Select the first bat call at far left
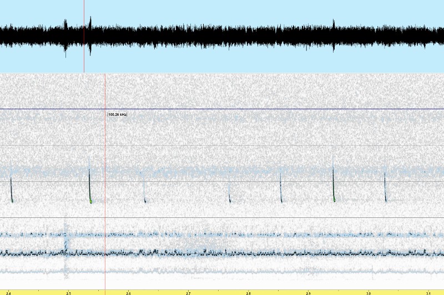The height and width of the screenshot is (295, 444). click(11, 190)
